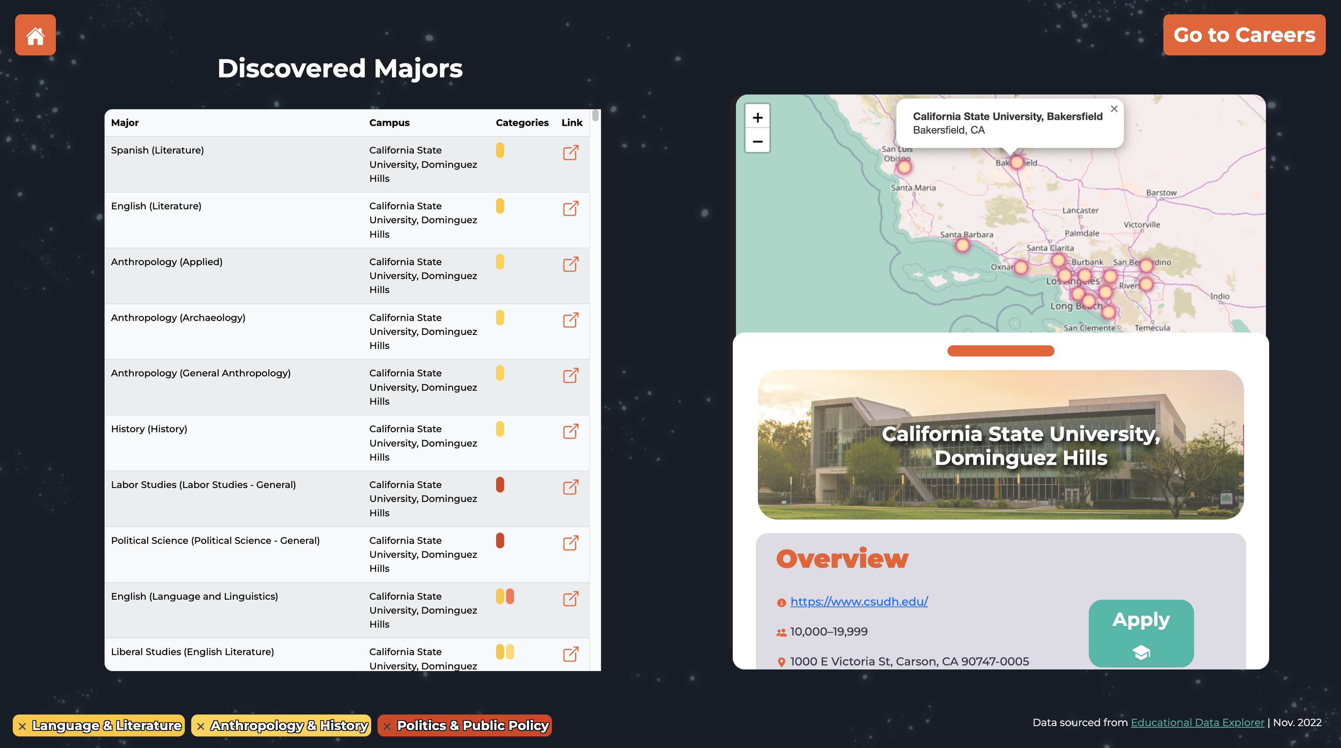1341x748 pixels.
Task: Select the Spanish (Literature) major name
Action: pos(157,150)
